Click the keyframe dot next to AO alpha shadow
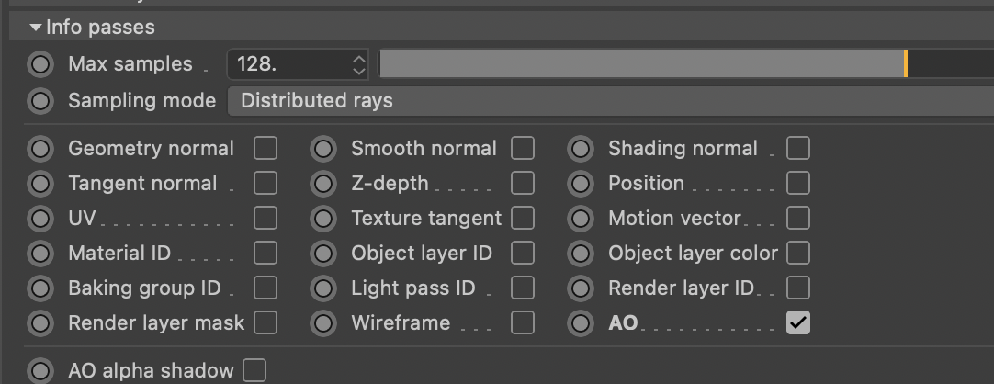Screen dimensions: 994x384 coord(40,371)
